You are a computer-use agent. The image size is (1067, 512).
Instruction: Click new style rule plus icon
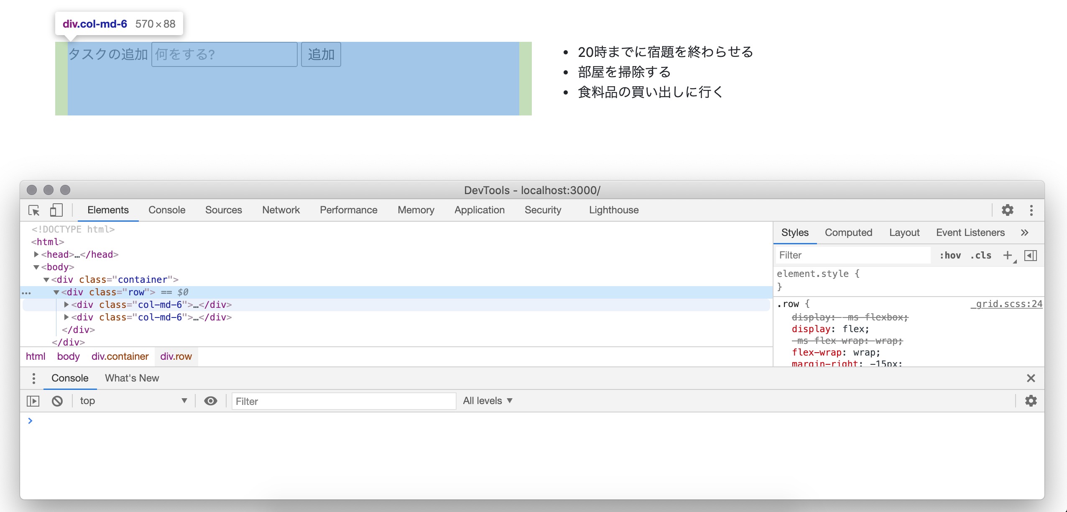tap(1008, 255)
